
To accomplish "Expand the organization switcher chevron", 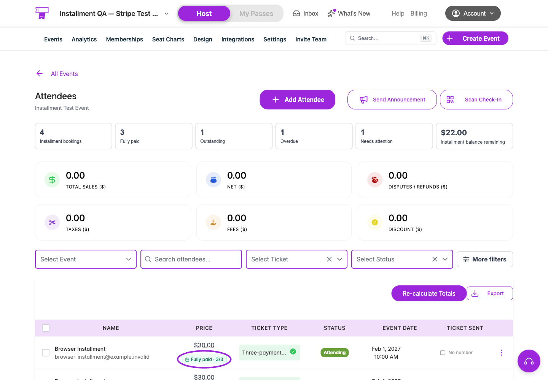I will pos(166,14).
